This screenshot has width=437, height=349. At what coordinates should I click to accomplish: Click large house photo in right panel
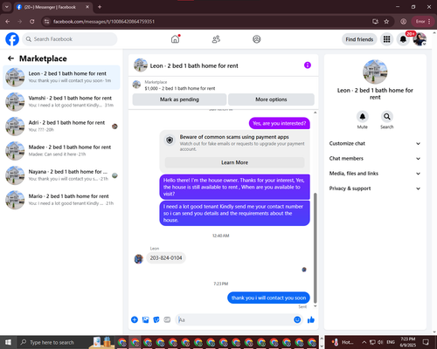point(375,72)
